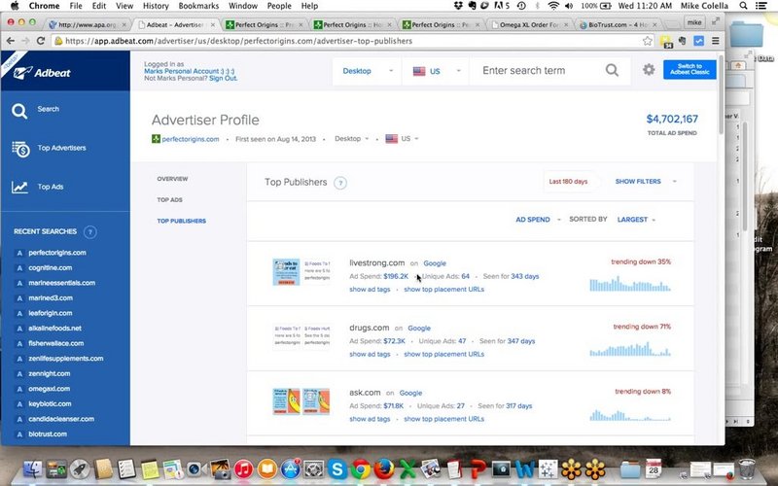Image resolution: width=778 pixels, height=486 pixels.
Task: Show ad tags for livestrong.com
Action: click(x=370, y=289)
